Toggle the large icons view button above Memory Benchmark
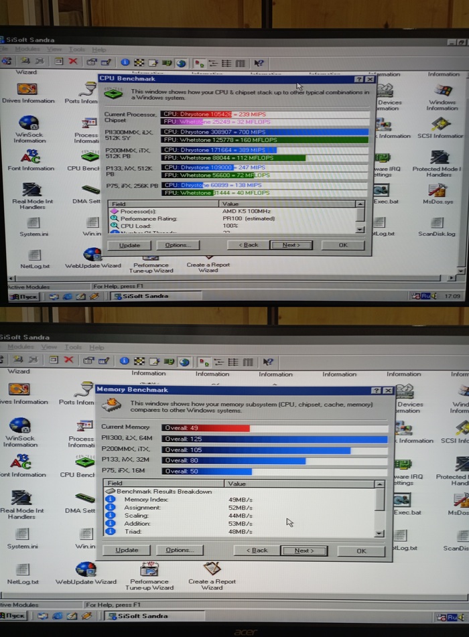The image size is (469, 637). click(204, 362)
